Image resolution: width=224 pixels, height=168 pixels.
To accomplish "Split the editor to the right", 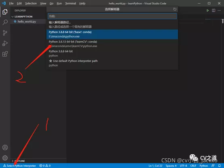I will click(213, 10).
